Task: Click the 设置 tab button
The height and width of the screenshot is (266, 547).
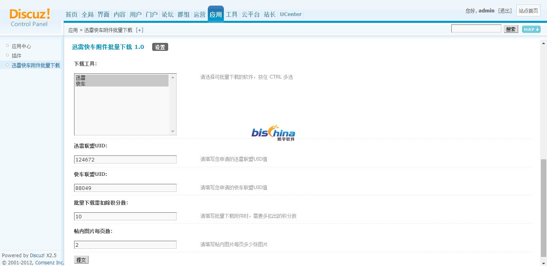Action: (x=160, y=47)
